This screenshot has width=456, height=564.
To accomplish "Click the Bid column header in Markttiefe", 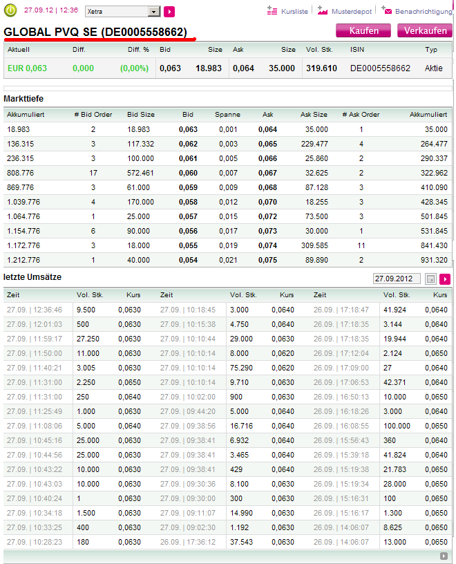I will coord(188,115).
